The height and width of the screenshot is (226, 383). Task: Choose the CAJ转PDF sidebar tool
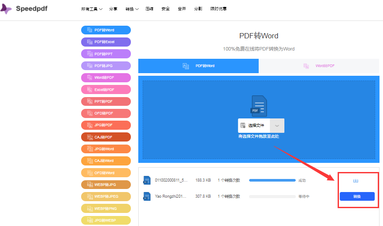pyautogui.click(x=106, y=137)
